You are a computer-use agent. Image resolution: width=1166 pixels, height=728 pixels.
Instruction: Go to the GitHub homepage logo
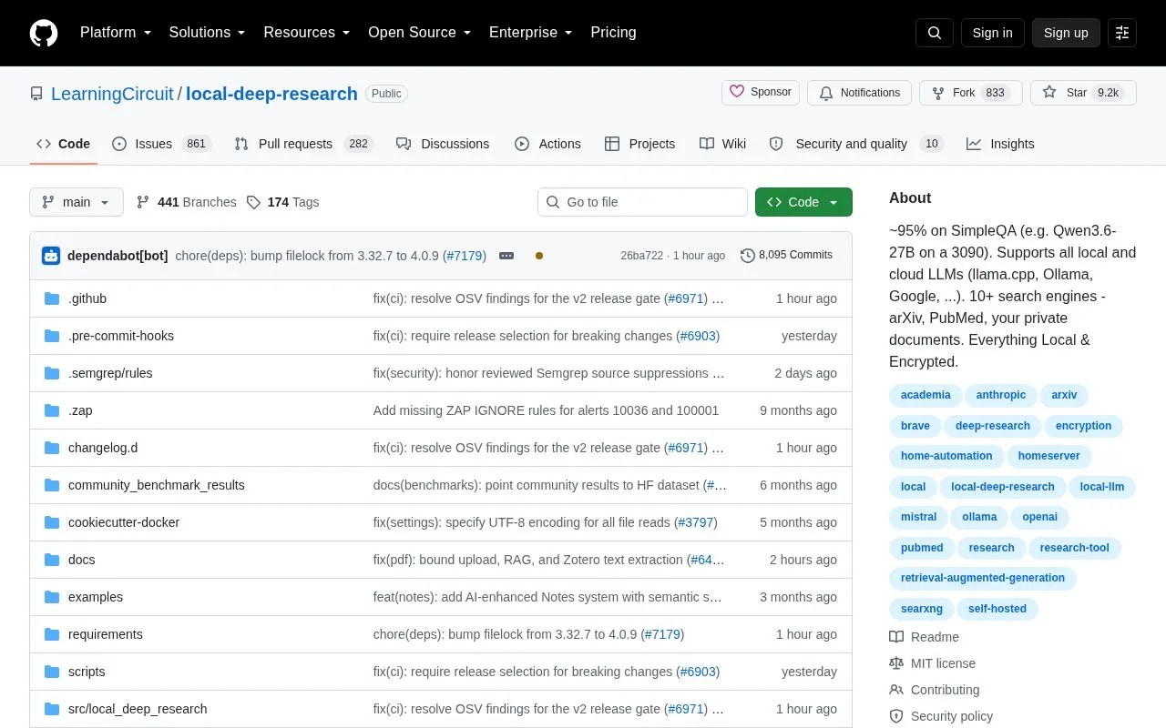point(44,33)
